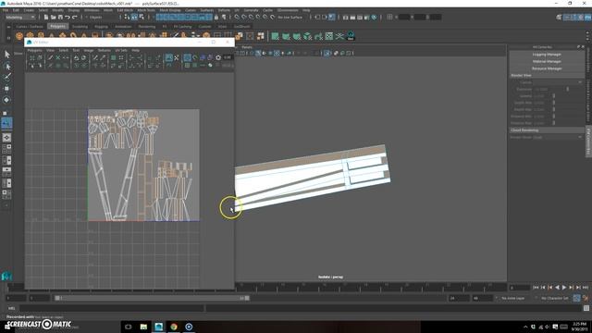Click the Save Scene icon
The width and height of the screenshot is (592, 333).
(60, 17)
